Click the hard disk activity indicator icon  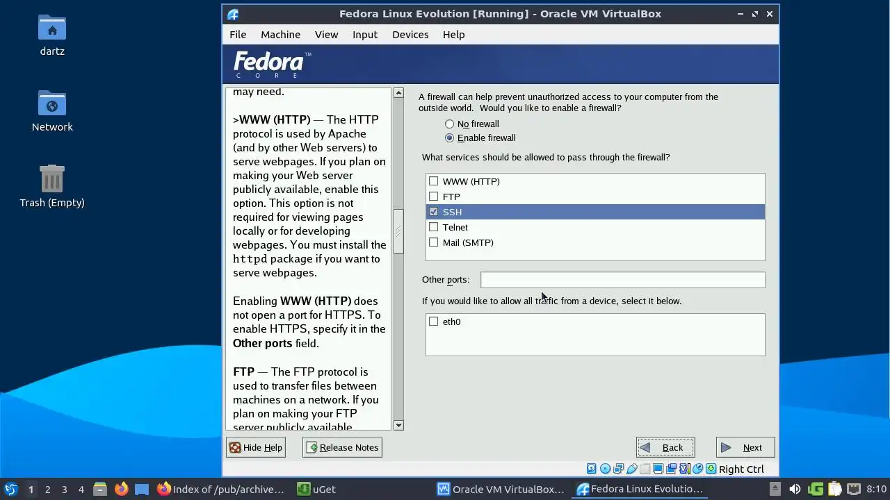(x=592, y=469)
